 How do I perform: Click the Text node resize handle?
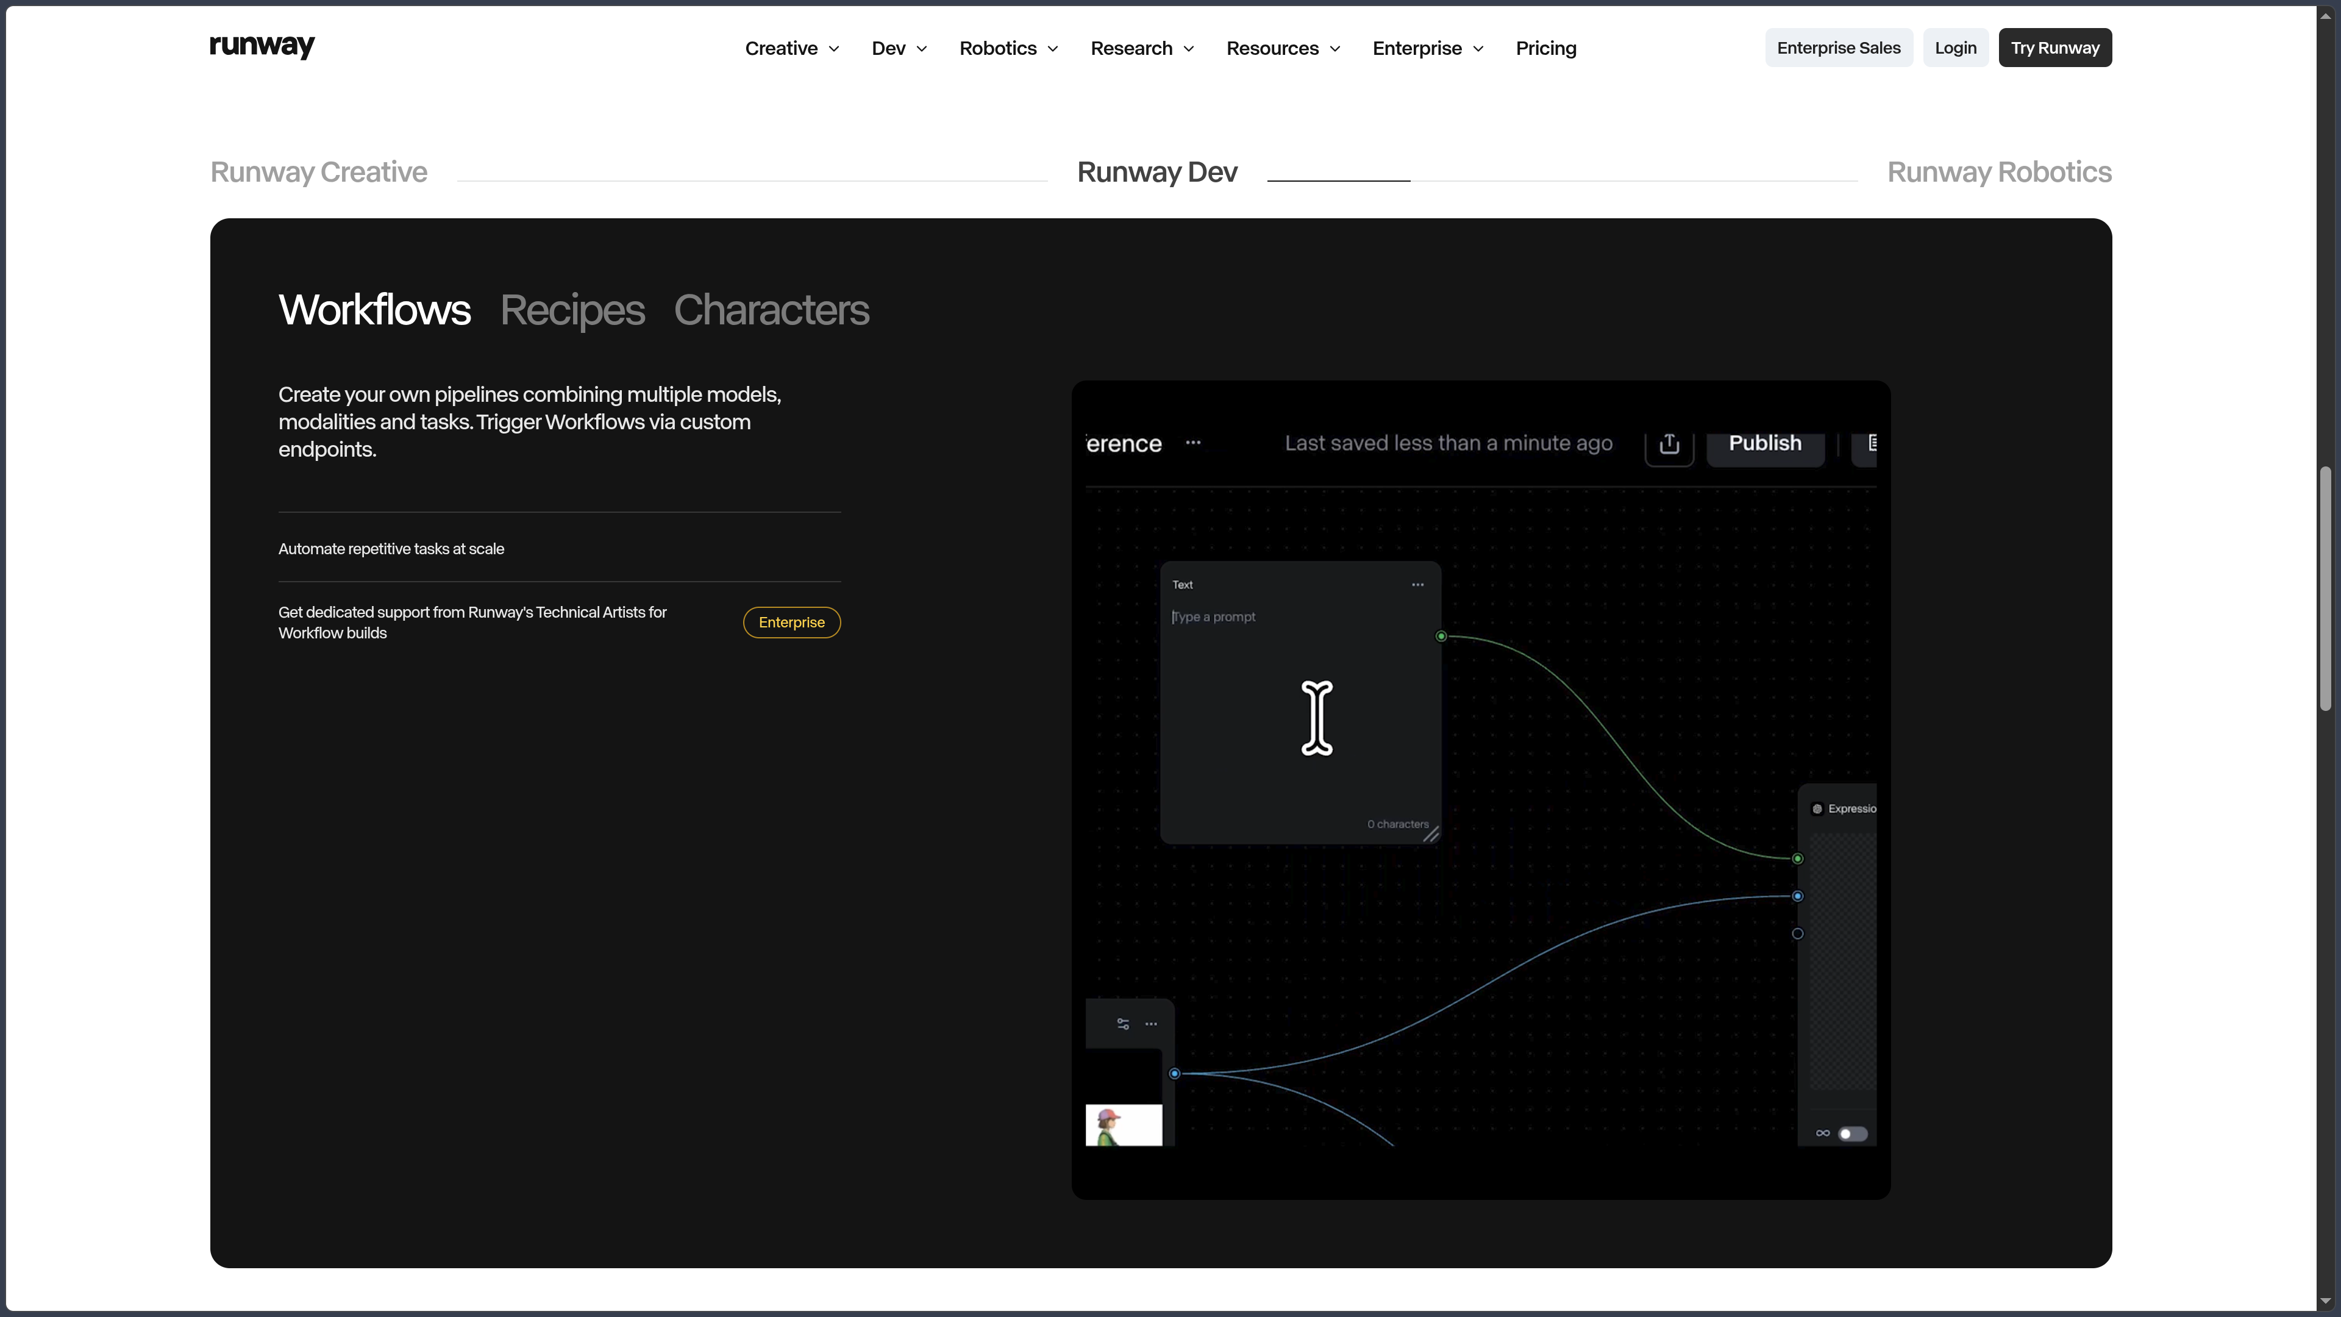(1431, 834)
